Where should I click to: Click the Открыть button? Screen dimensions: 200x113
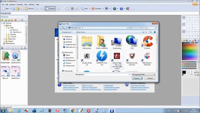[x=136, y=78]
